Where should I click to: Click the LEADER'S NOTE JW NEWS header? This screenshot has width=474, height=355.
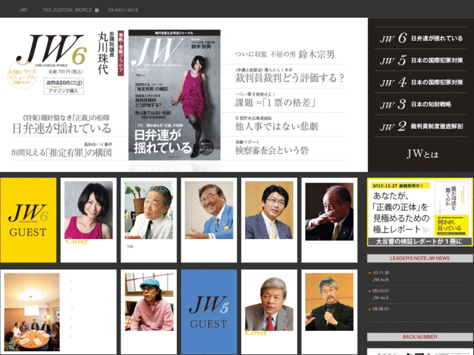(420, 259)
